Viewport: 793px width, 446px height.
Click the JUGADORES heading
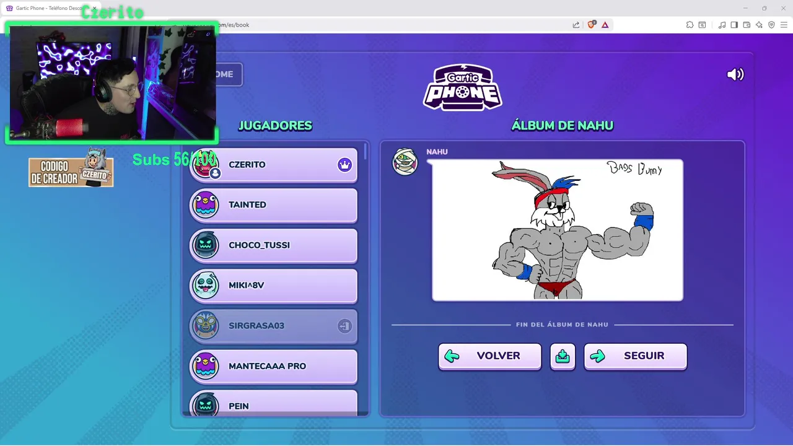click(x=275, y=126)
